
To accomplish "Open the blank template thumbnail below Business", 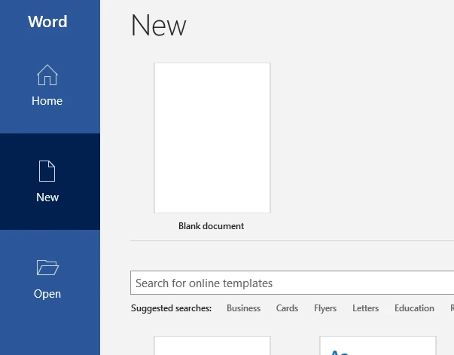I will 212,346.
